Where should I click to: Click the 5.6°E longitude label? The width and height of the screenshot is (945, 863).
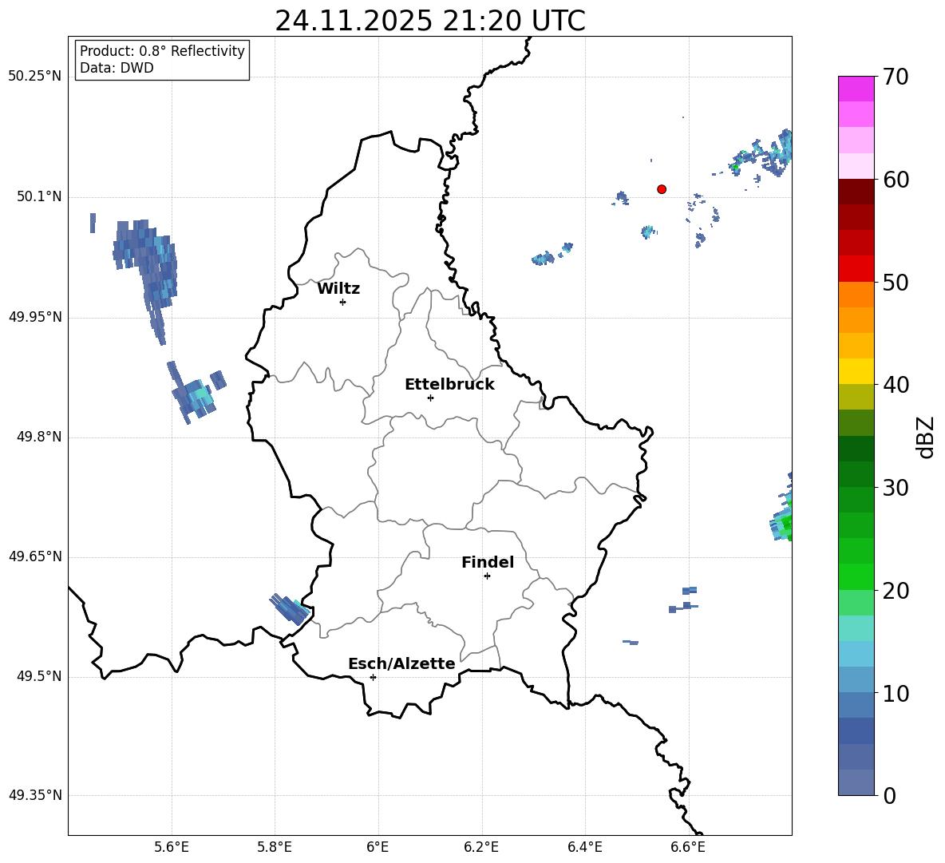click(172, 847)
